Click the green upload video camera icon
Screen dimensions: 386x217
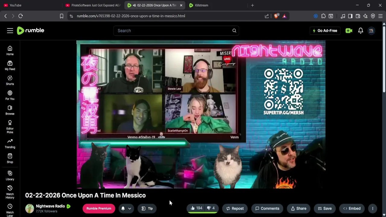[349, 30]
